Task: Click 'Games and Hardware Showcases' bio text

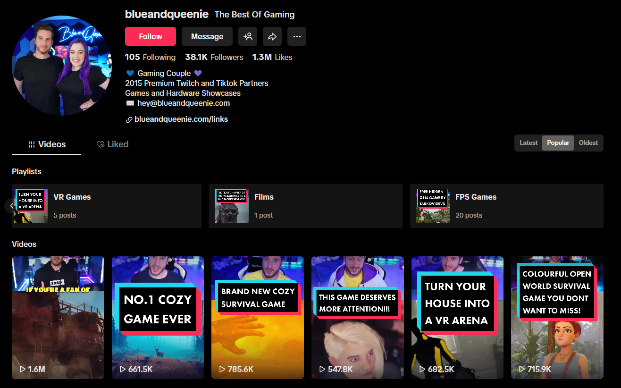Action: [x=183, y=93]
